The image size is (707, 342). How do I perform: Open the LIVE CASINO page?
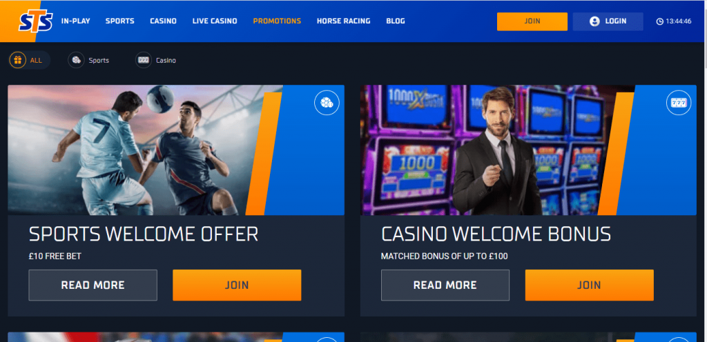tap(215, 21)
